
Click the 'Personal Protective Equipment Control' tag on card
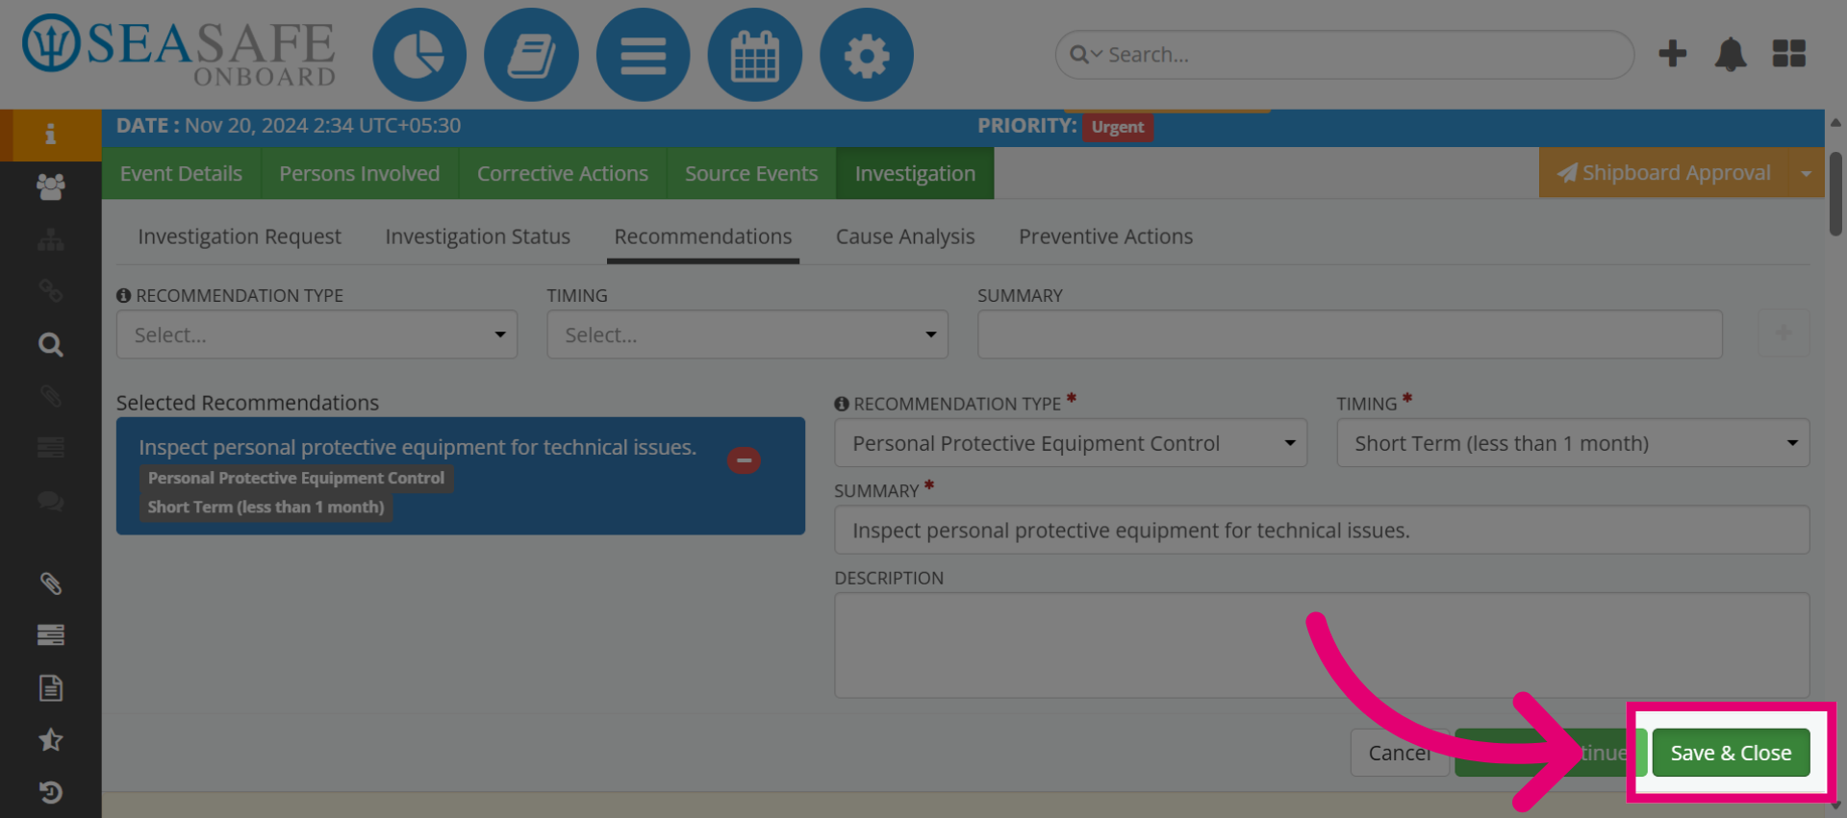pyautogui.click(x=296, y=479)
